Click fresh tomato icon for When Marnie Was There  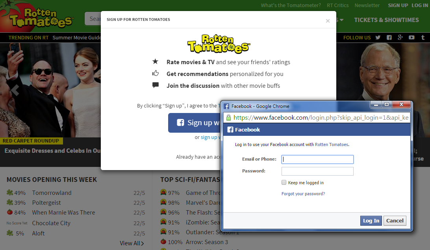pyautogui.click(x=10, y=212)
